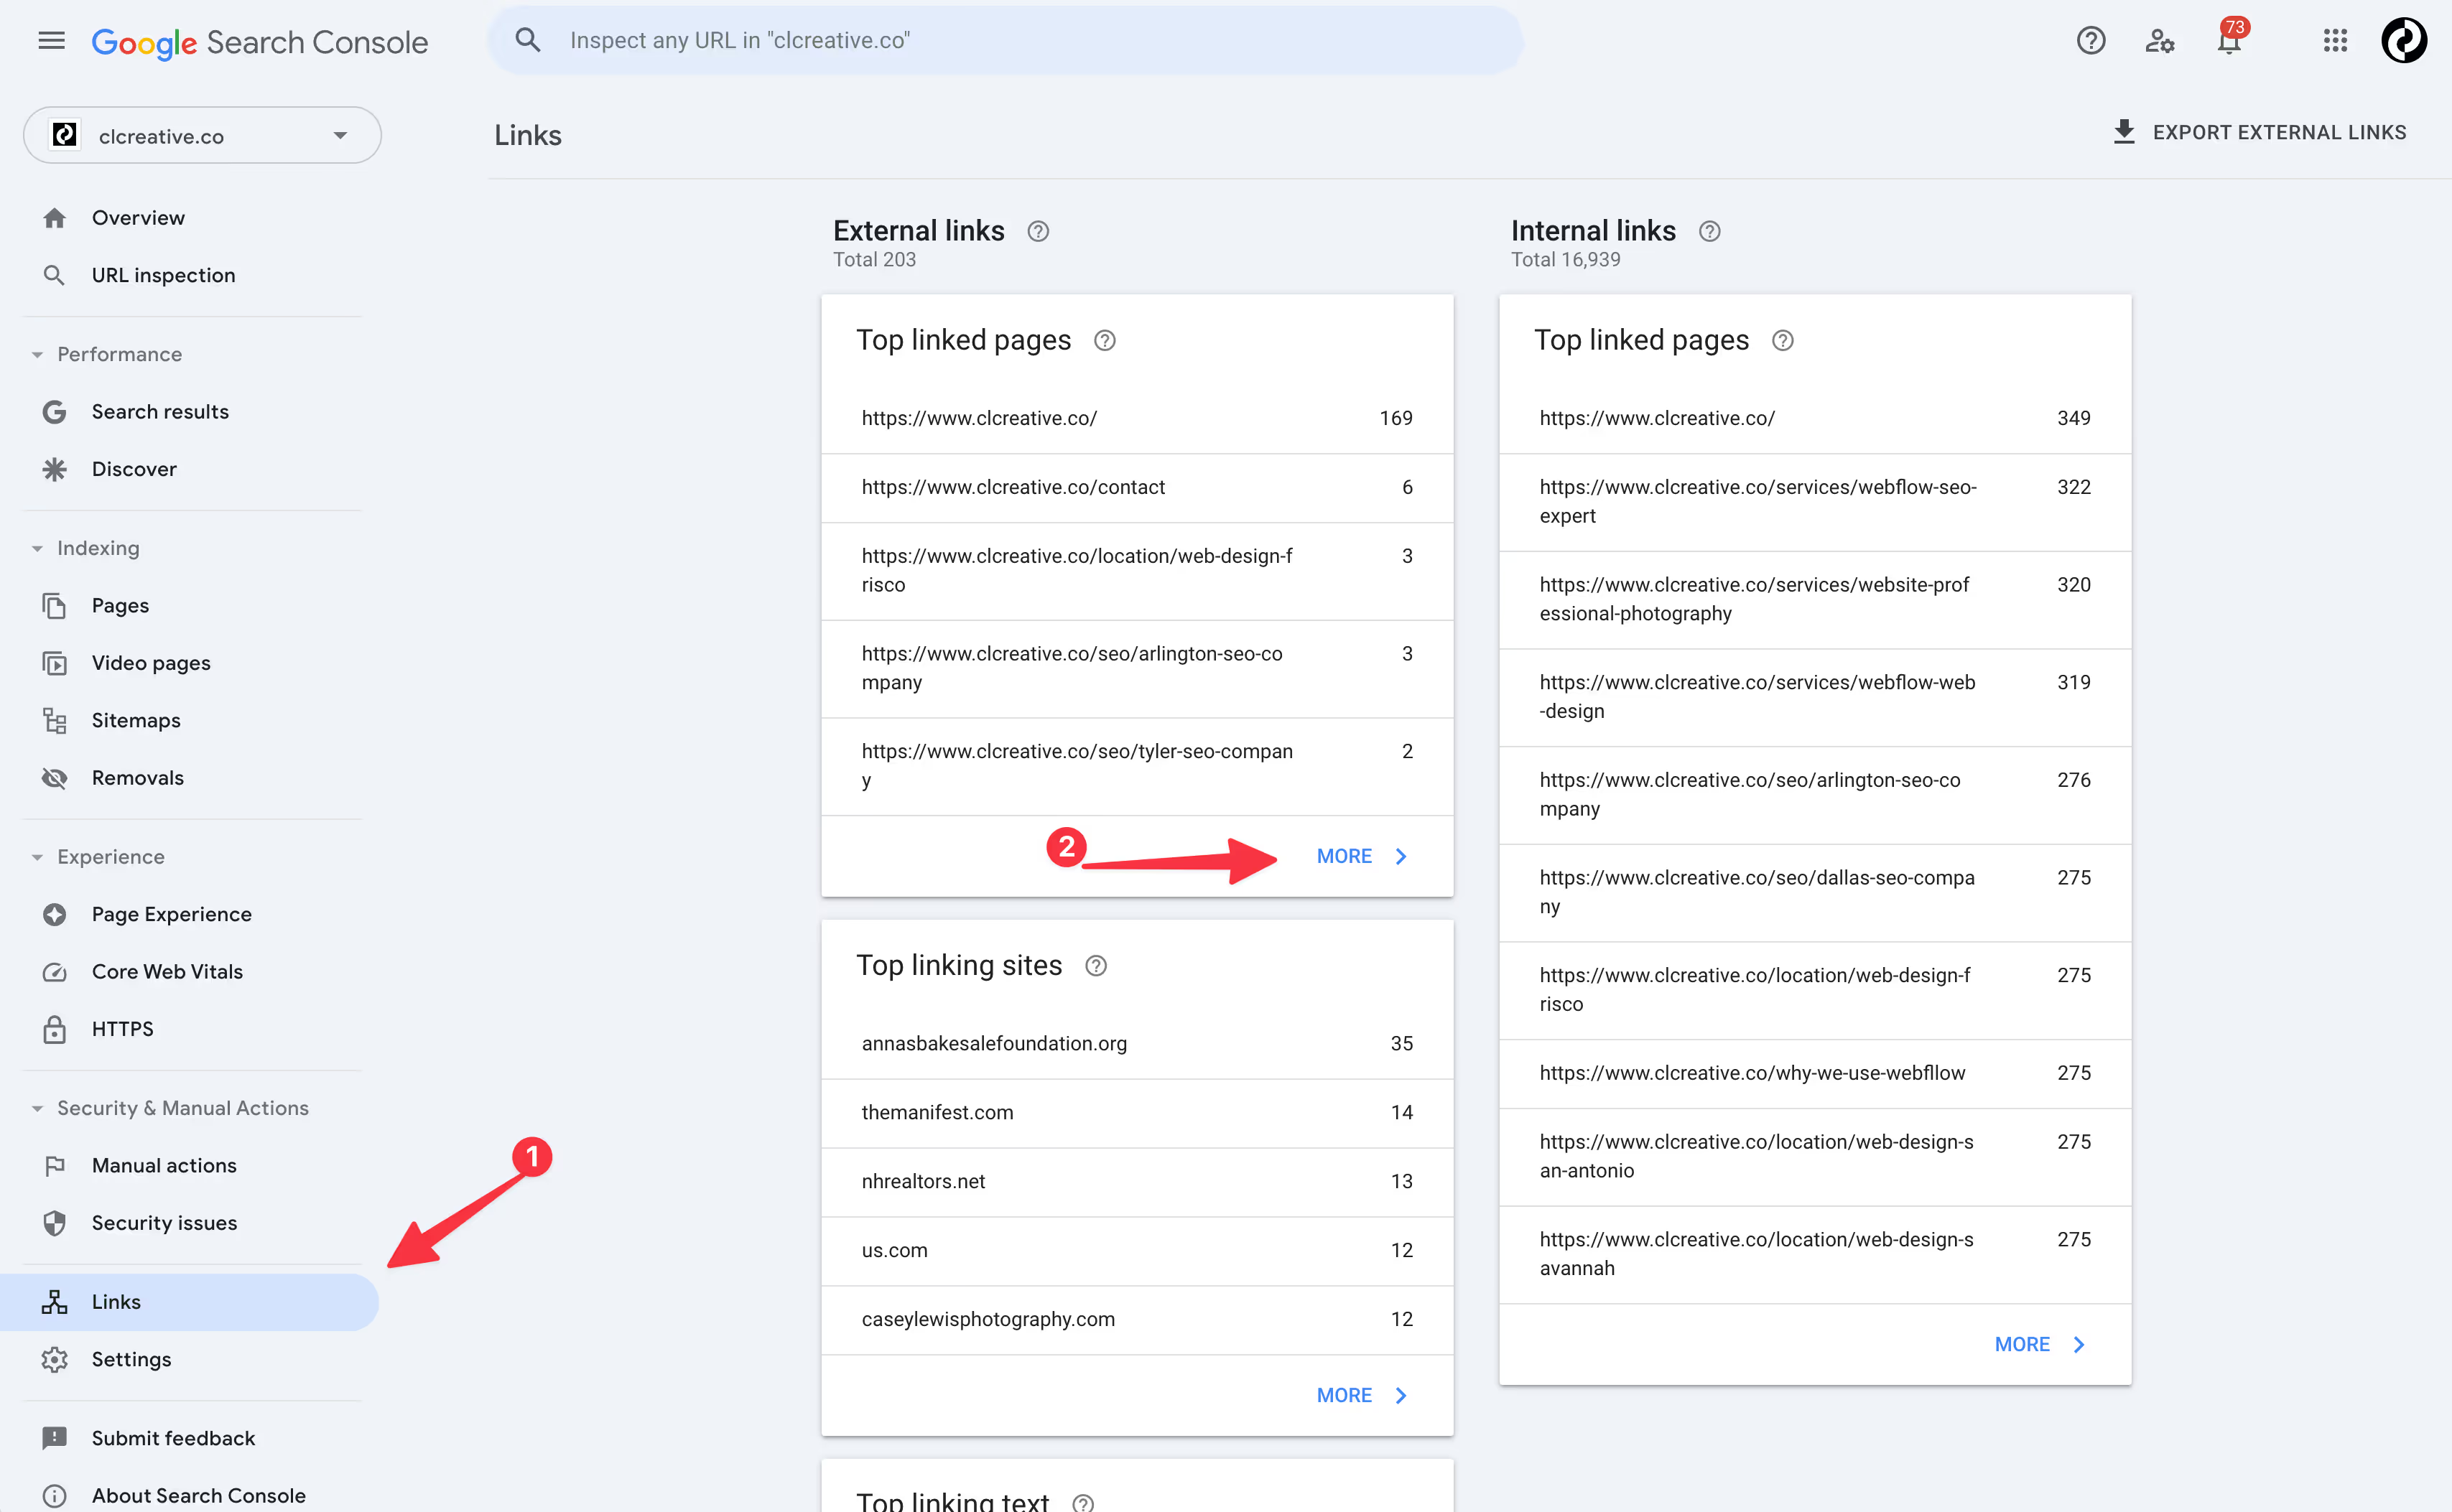Click the HTTPS padlock icon
The image size is (2452, 1512).
pos(54,1029)
